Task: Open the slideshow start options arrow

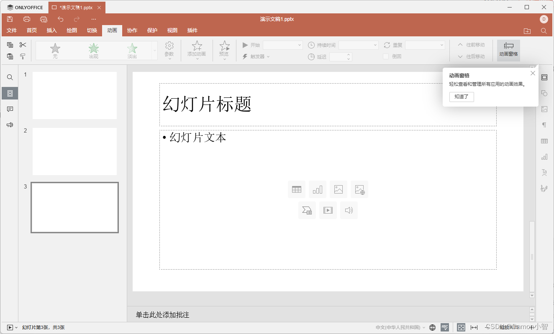Action: point(16,327)
